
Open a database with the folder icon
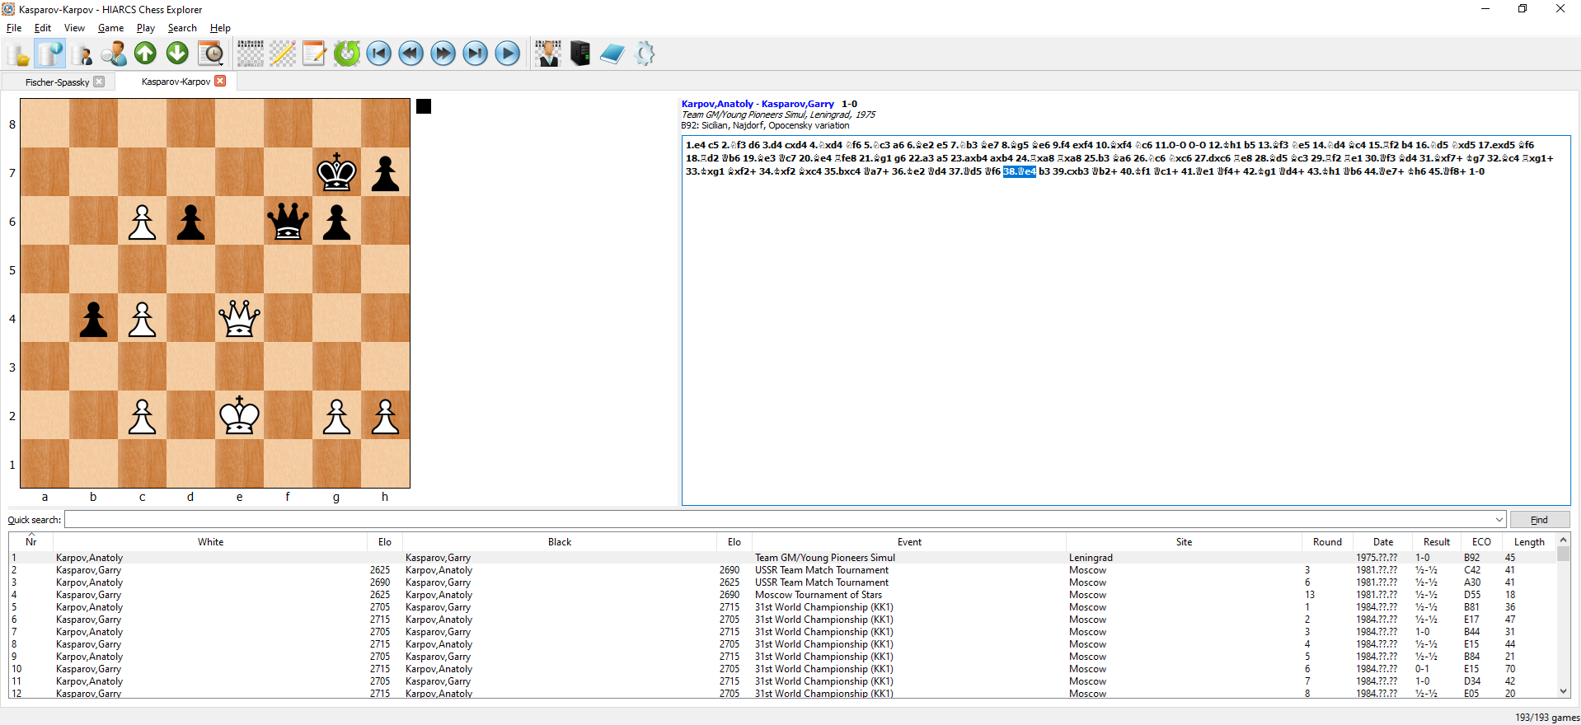click(18, 54)
